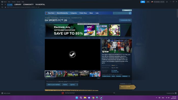Open the New & Noteworthy dropdown

coord(62,13)
